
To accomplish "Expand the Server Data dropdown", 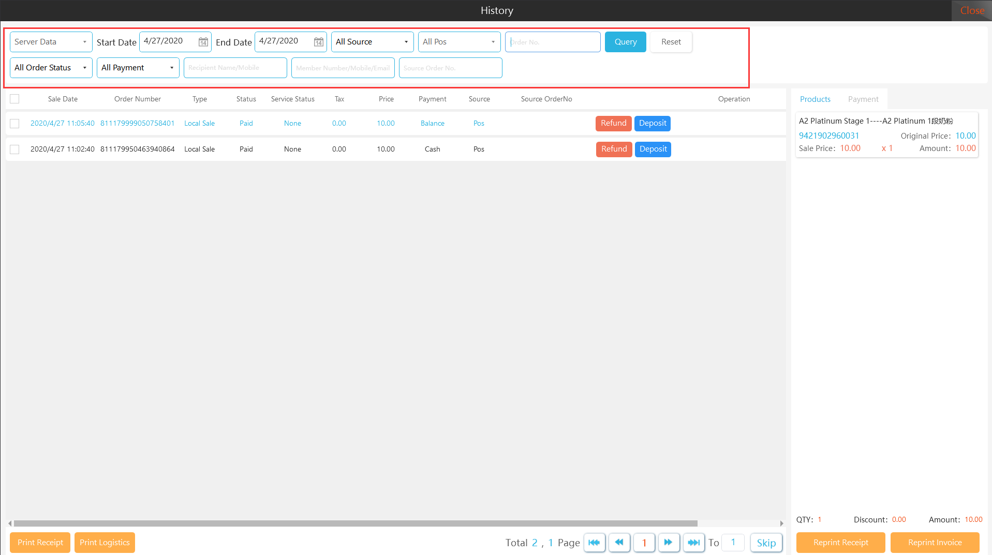I will (51, 42).
